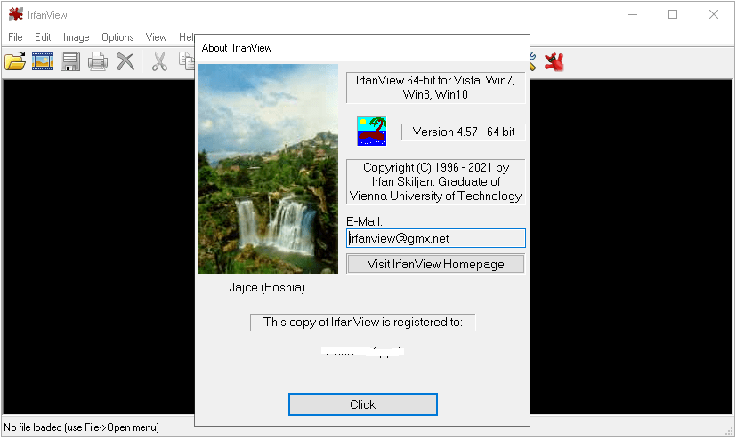
Task: Print using the printer toolbar icon
Action: [98, 61]
